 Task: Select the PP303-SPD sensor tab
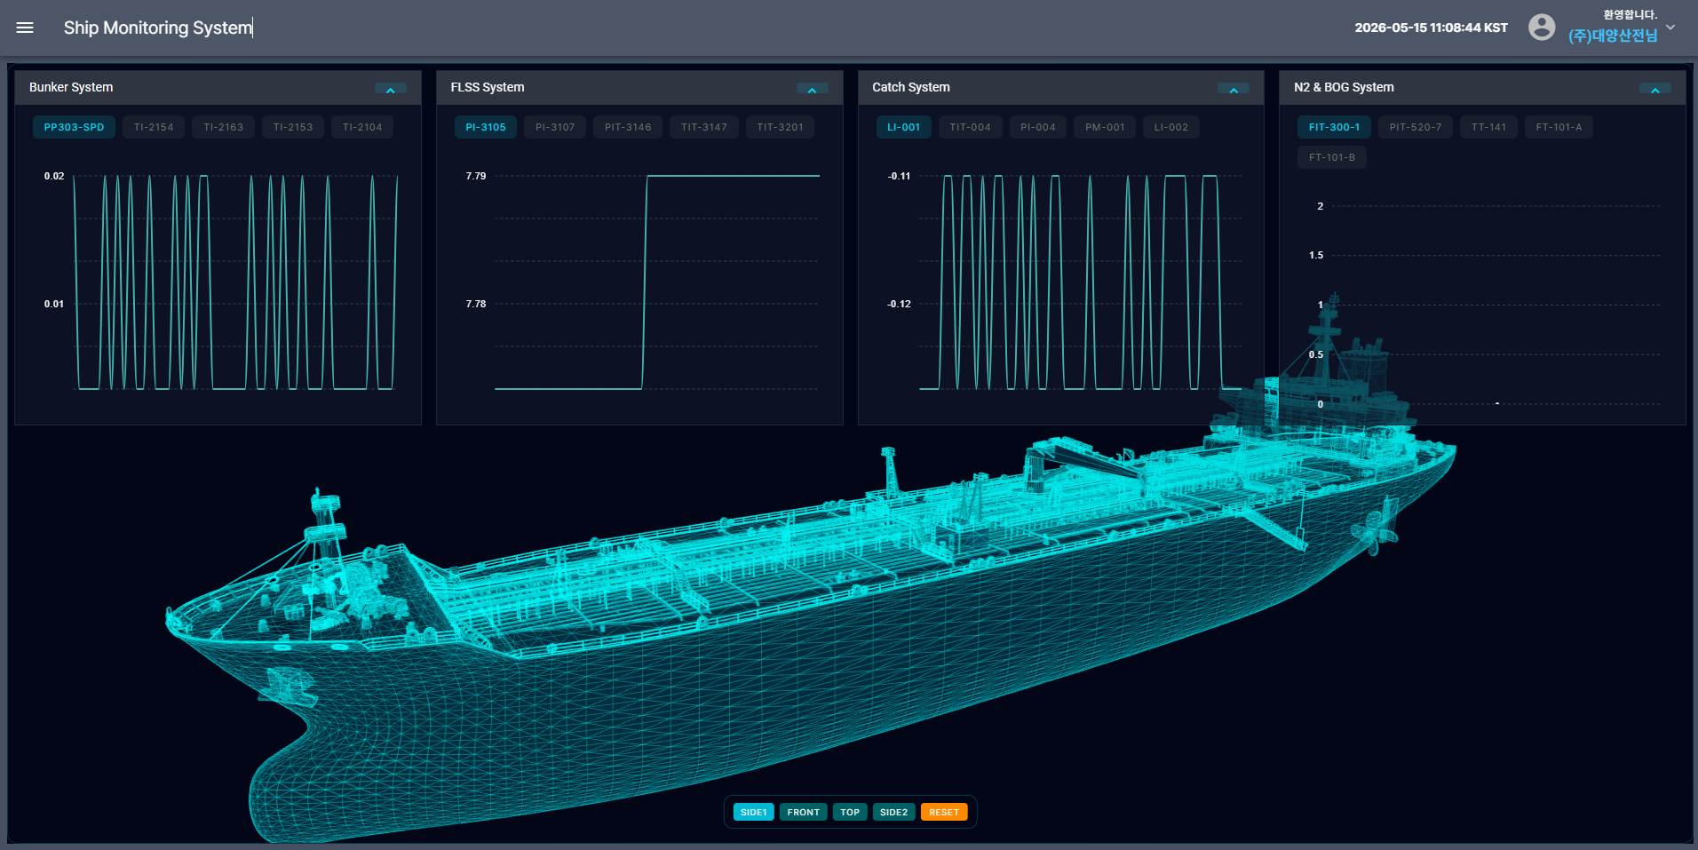click(74, 127)
